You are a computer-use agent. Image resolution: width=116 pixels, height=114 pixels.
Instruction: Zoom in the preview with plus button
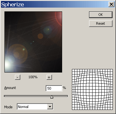click(49, 77)
